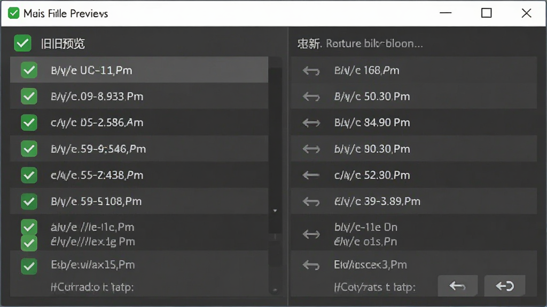Click the 'b/y/e 90.30,Pm' entry text
This screenshot has height=307, width=547.
coord(372,149)
